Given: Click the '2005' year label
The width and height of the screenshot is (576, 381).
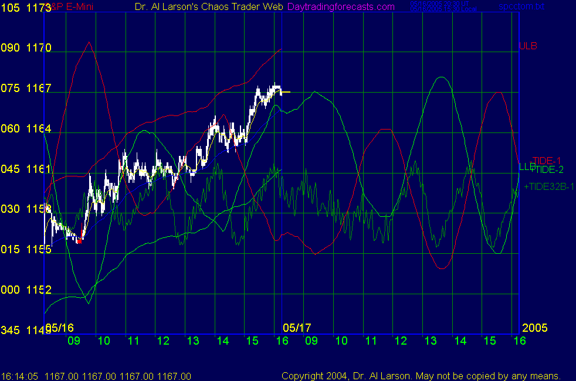Looking at the screenshot, I should point(535,328).
